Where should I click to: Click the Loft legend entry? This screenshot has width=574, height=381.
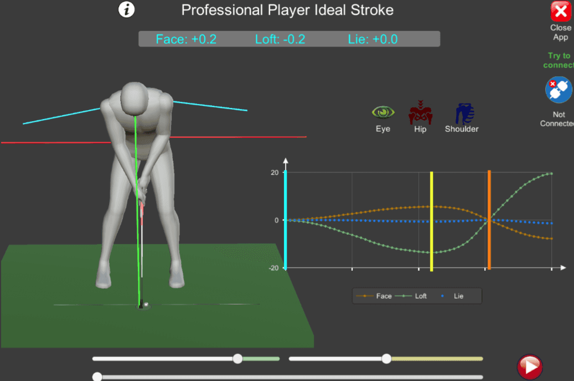point(411,296)
